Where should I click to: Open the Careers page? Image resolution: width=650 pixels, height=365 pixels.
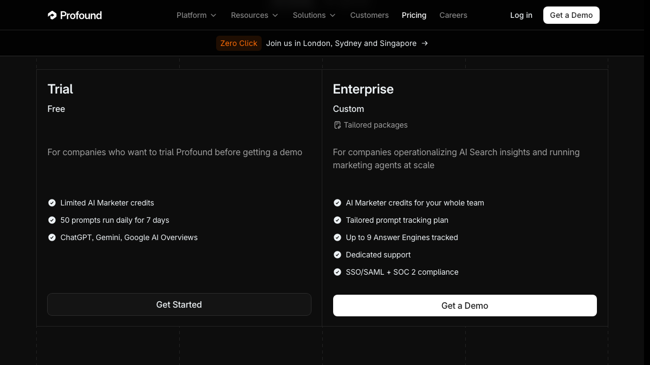tap(453, 15)
